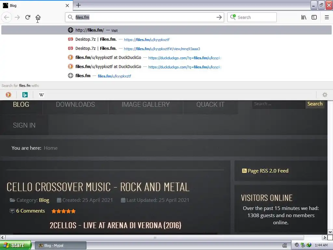The height and width of the screenshot is (250, 333).
Task: Open the Windows start menu
Action: (x=16, y=245)
